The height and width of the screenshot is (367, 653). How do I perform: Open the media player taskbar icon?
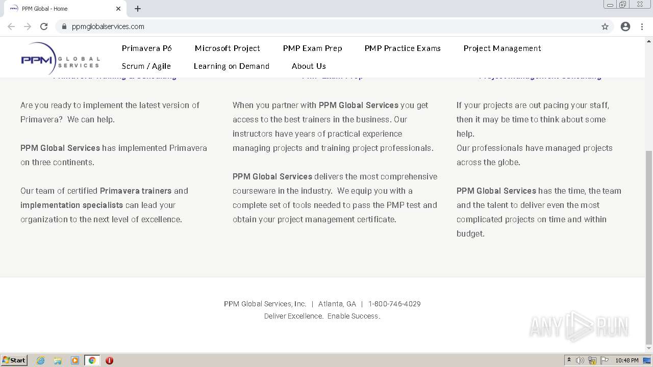click(x=75, y=360)
